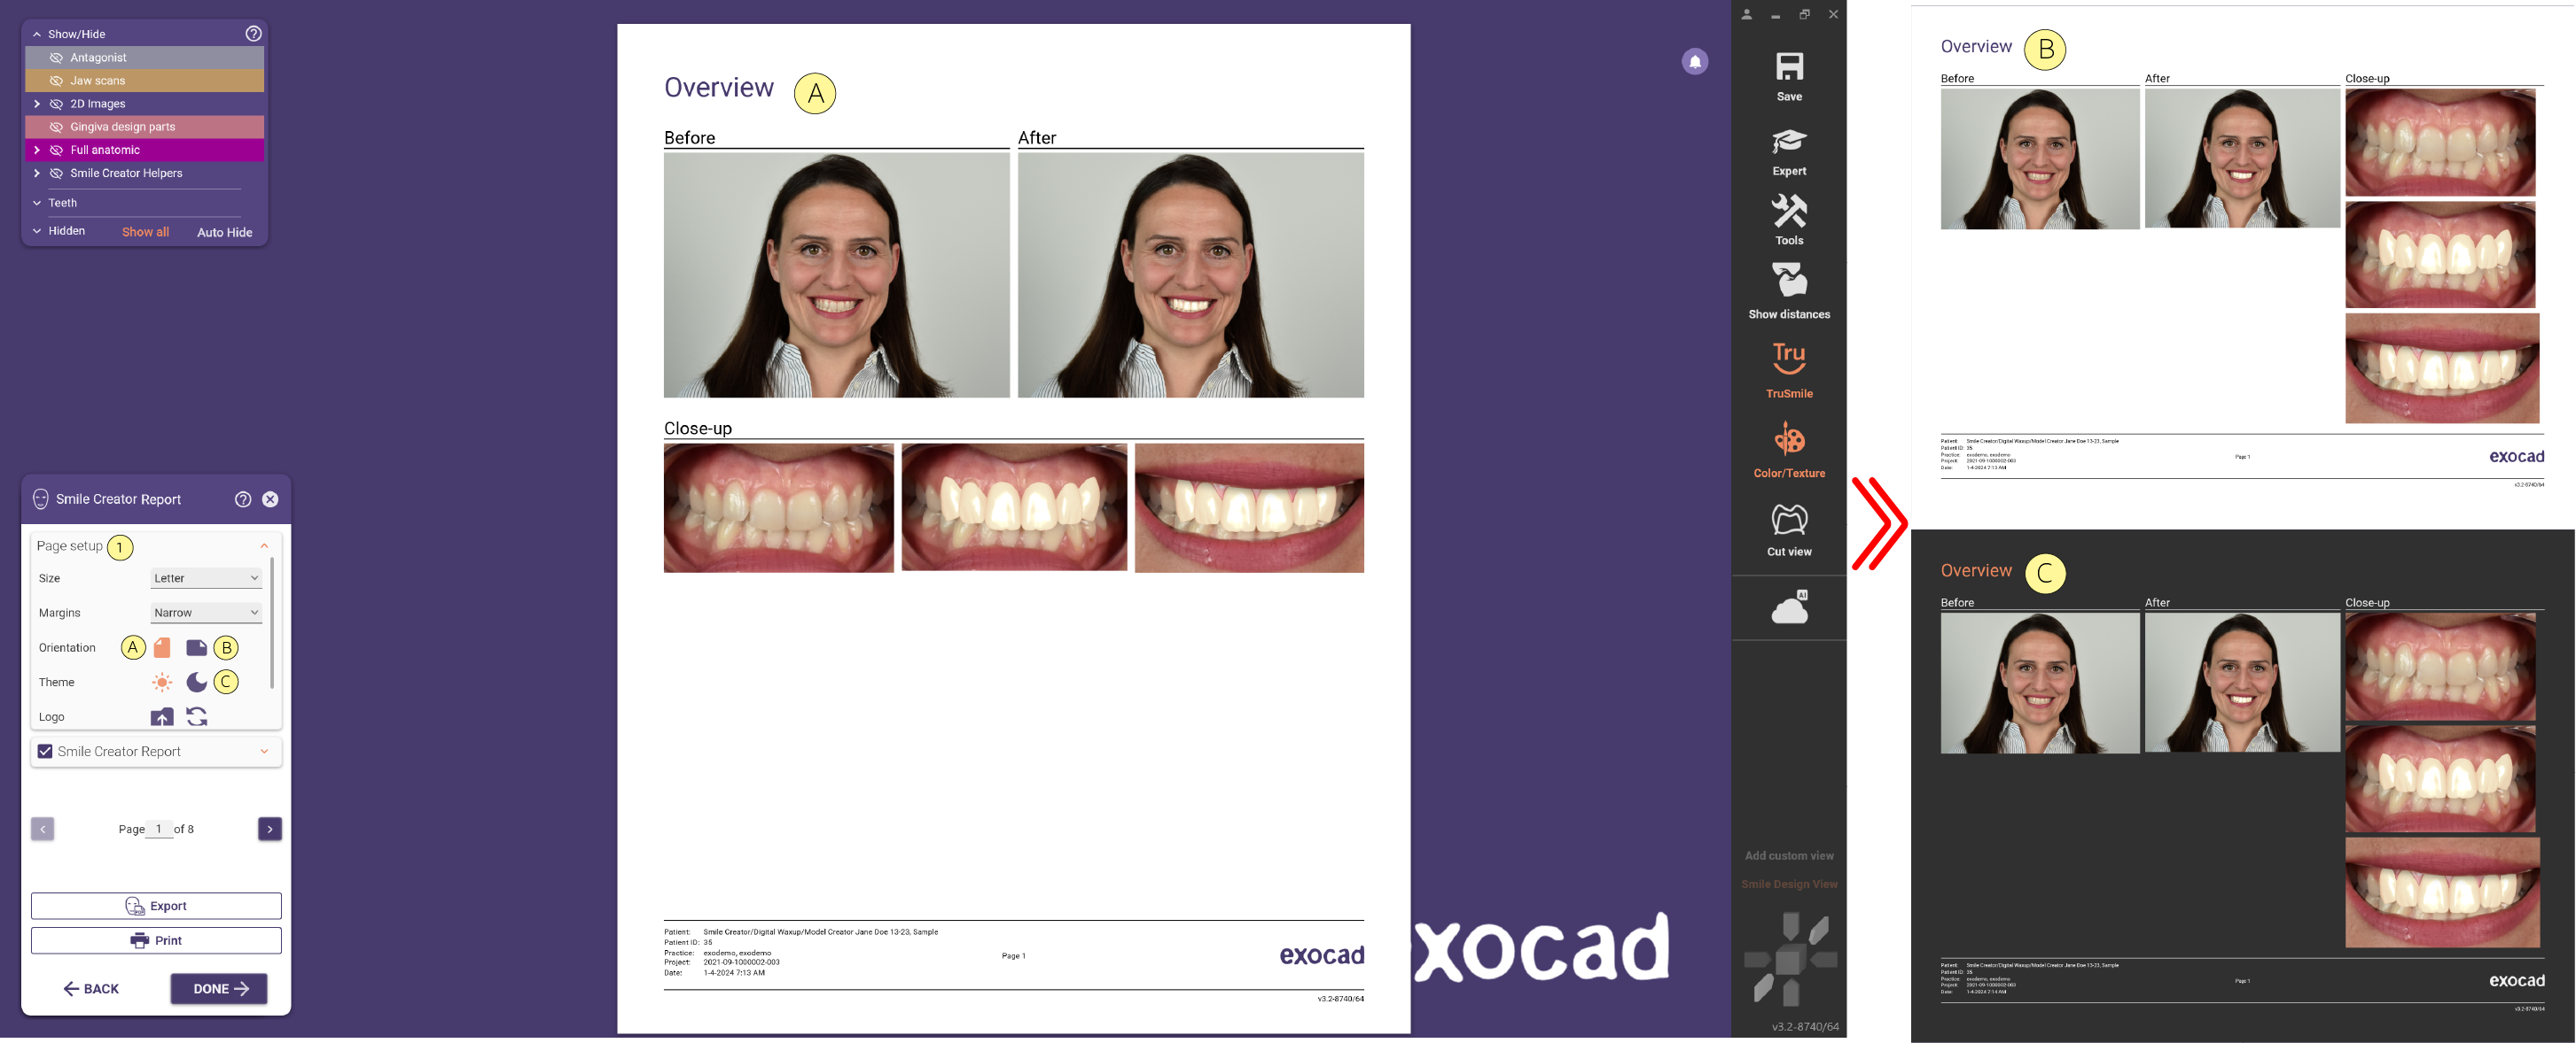Click the DONE button
This screenshot has height=1043, width=2576.
219,989
